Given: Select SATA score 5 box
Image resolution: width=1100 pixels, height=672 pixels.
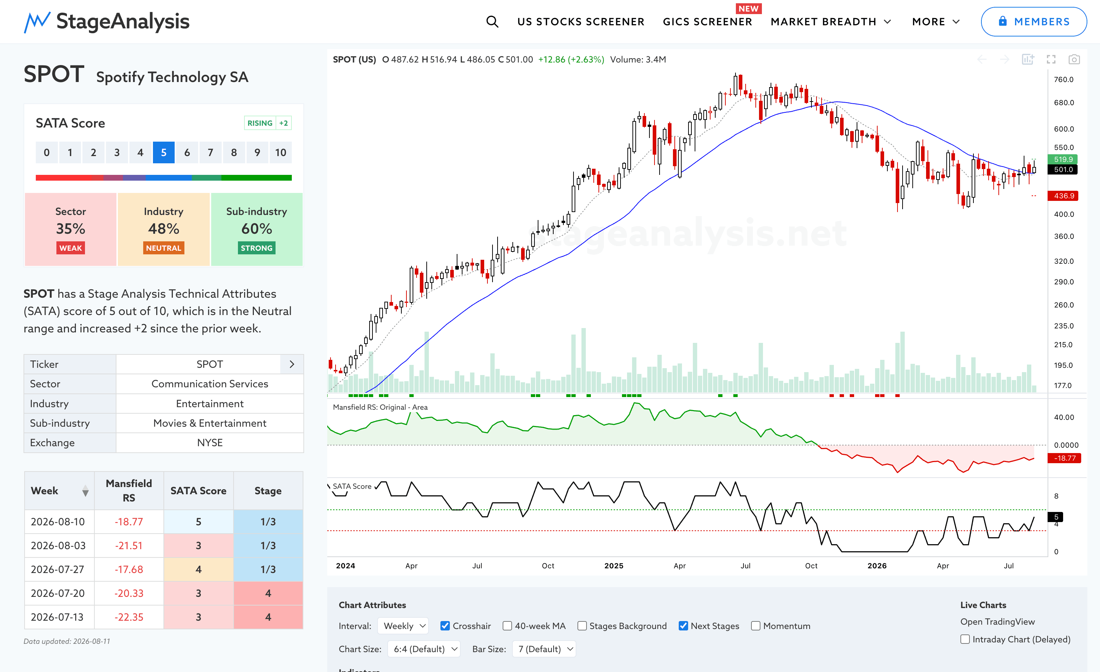Looking at the screenshot, I should coord(163,152).
